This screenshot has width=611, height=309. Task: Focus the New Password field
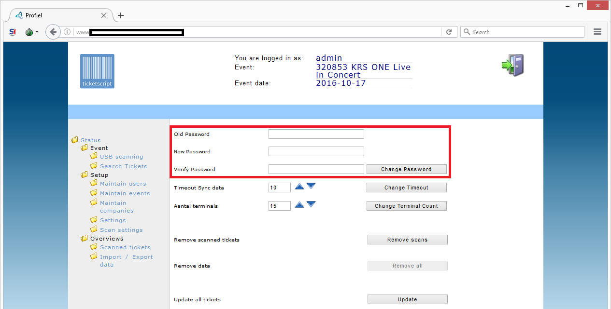[x=316, y=151]
